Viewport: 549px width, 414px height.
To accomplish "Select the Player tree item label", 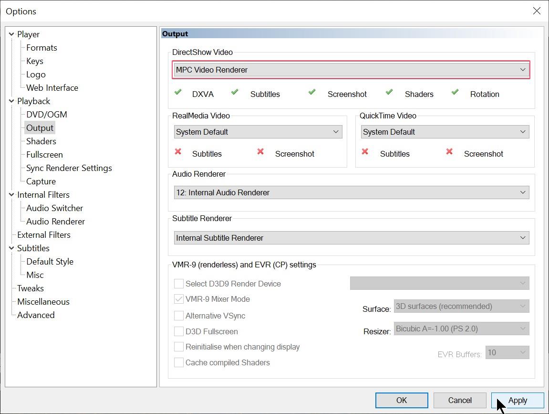I will click(x=28, y=34).
